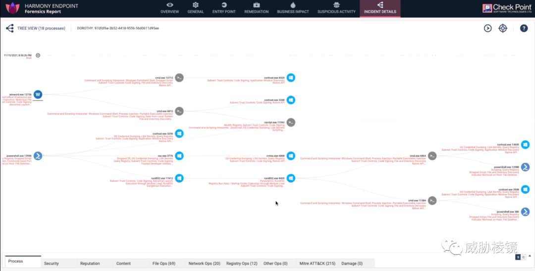The image size is (535, 271).
Task: Click the 'csc.exe 3776' process label
Action: coord(165,156)
